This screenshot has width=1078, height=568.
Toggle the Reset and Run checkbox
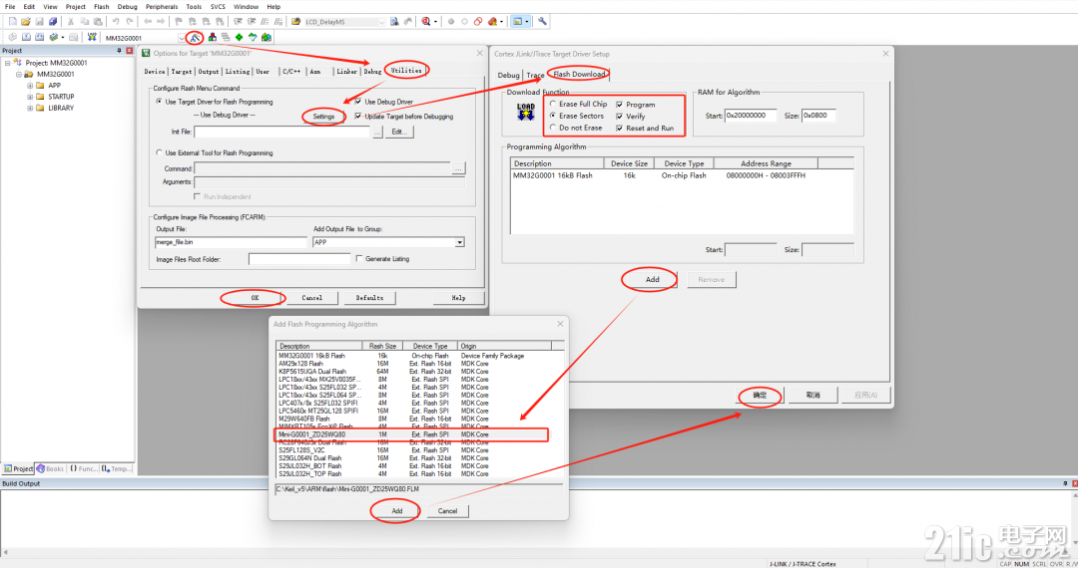[620, 128]
